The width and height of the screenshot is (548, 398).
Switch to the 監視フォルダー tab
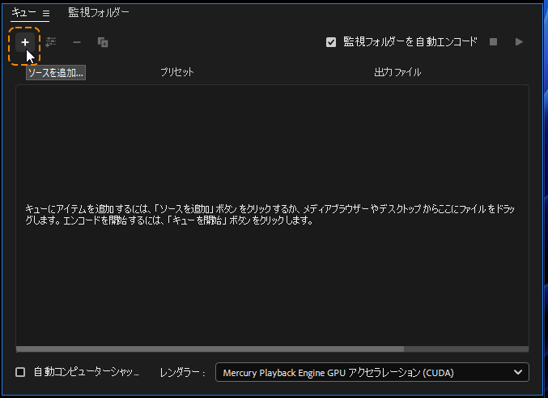99,13
